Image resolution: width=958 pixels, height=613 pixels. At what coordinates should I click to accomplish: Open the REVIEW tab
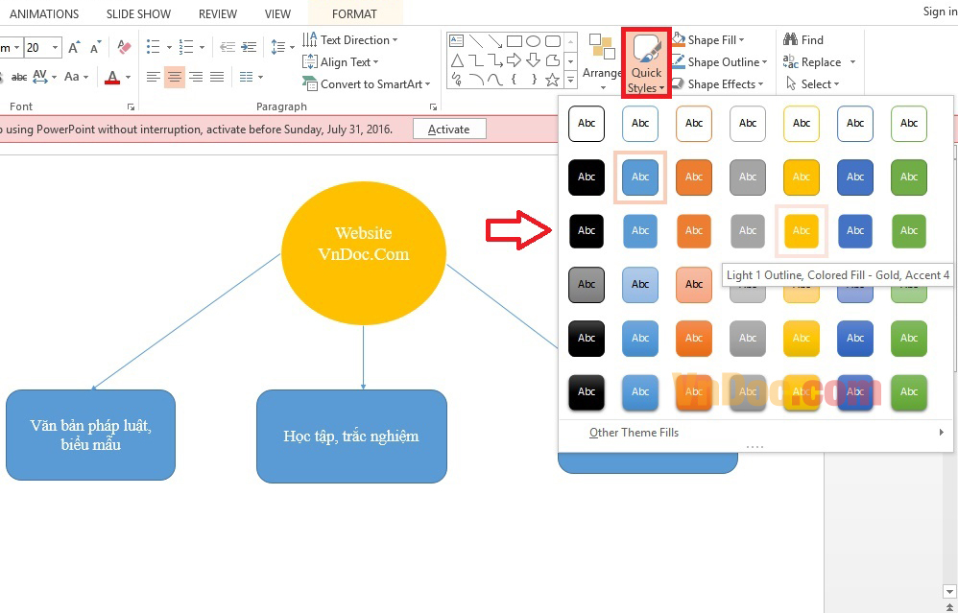pyautogui.click(x=217, y=13)
